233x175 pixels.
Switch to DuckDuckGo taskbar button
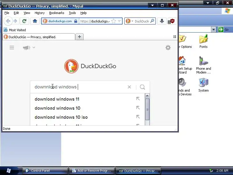pyautogui.click(x=138, y=171)
